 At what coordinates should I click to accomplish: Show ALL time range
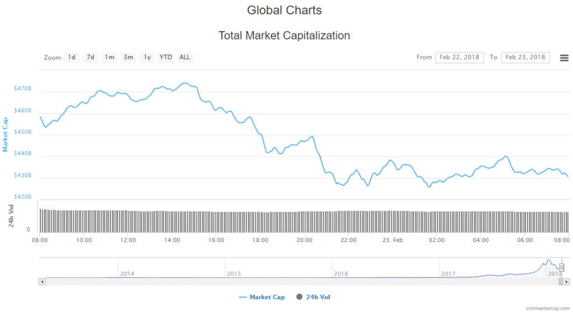185,57
